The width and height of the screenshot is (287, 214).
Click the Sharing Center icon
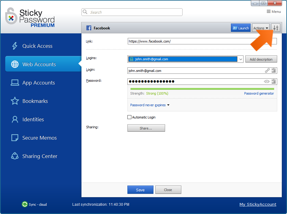15,156
